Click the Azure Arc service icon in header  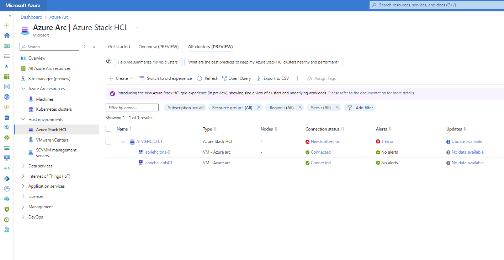point(25,30)
